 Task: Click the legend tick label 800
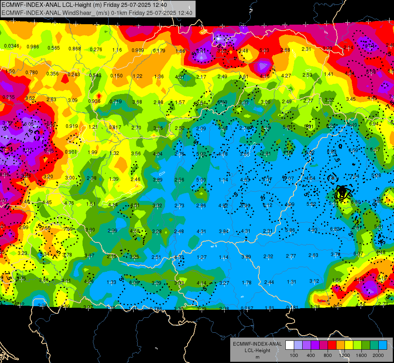(328, 355)
